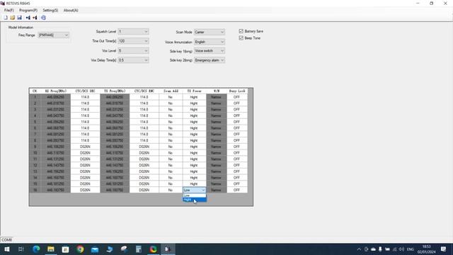Select the row header for channel 1
The height and width of the screenshot is (255, 453).
coord(35,97)
